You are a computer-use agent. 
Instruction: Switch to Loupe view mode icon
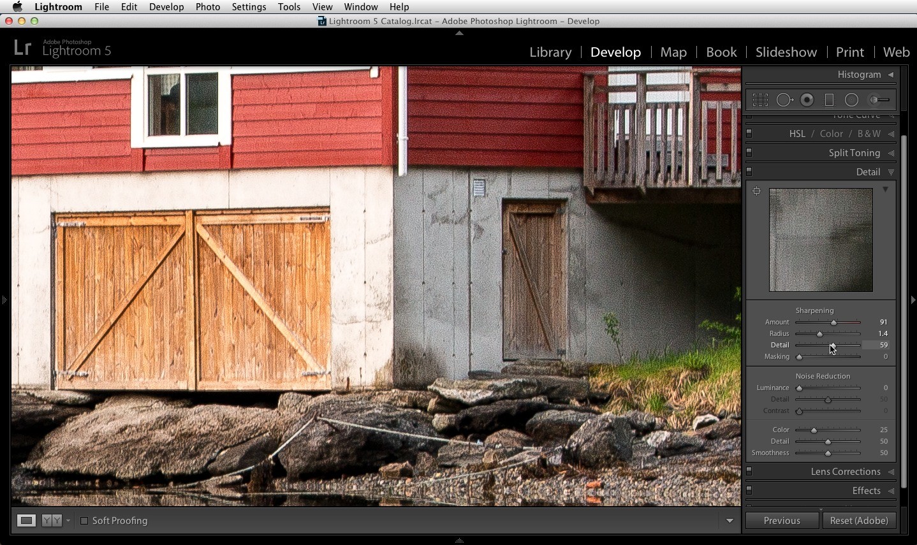click(26, 521)
